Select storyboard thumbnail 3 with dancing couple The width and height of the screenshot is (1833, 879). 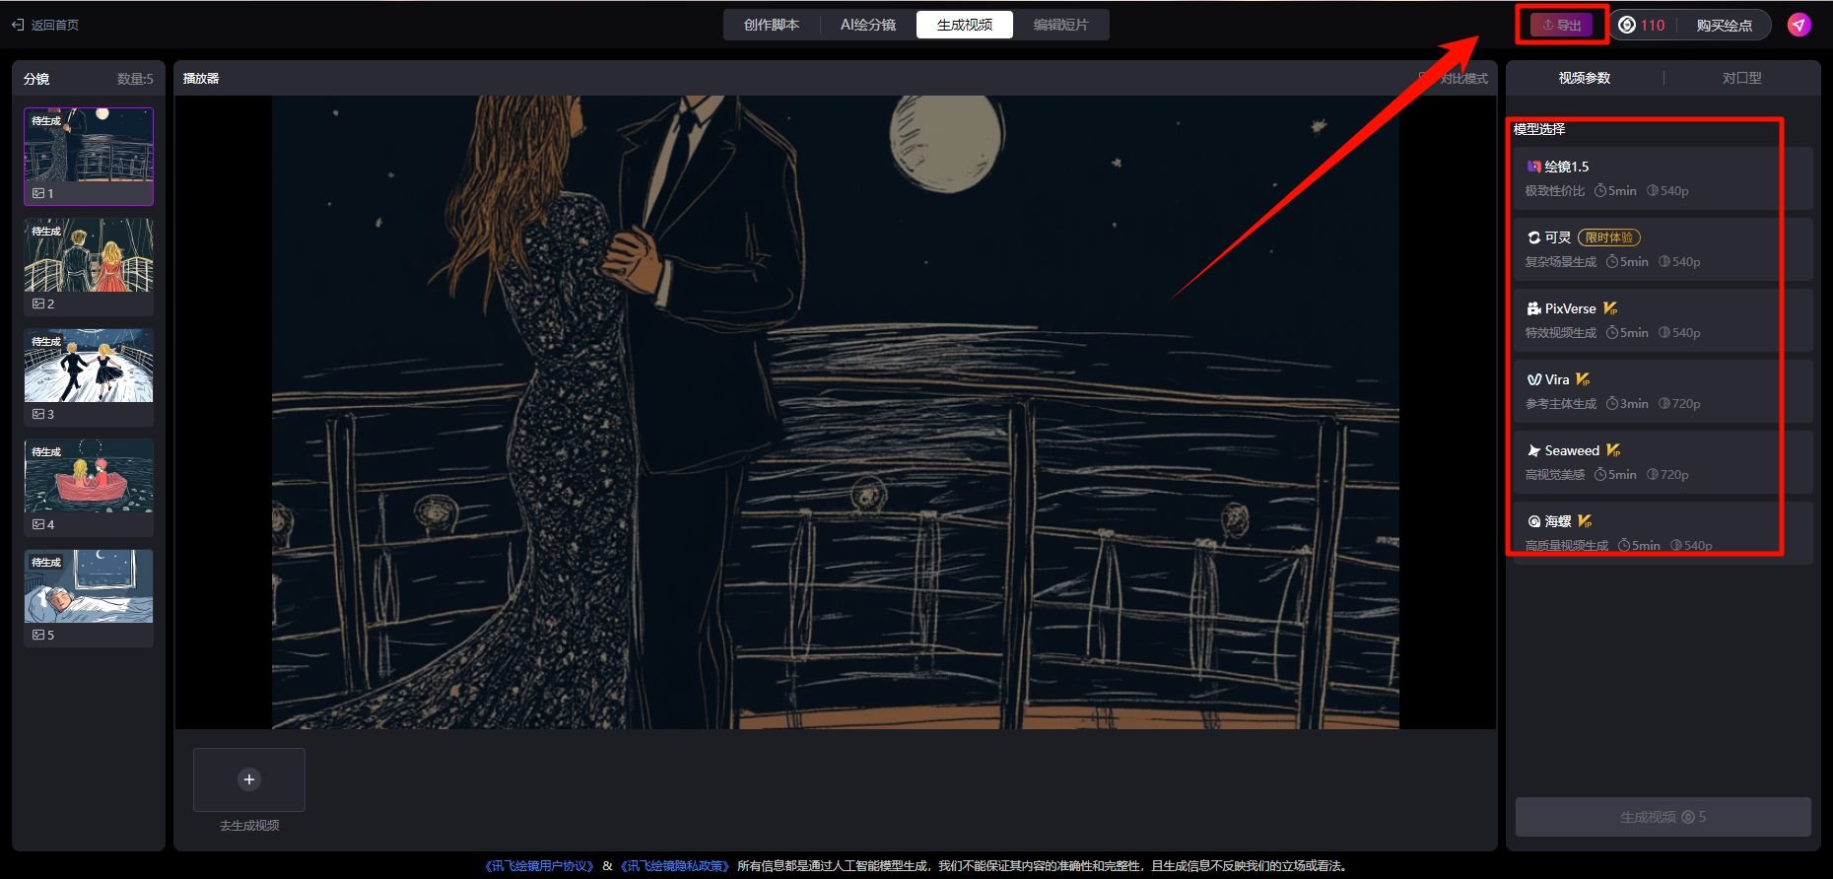tap(89, 367)
